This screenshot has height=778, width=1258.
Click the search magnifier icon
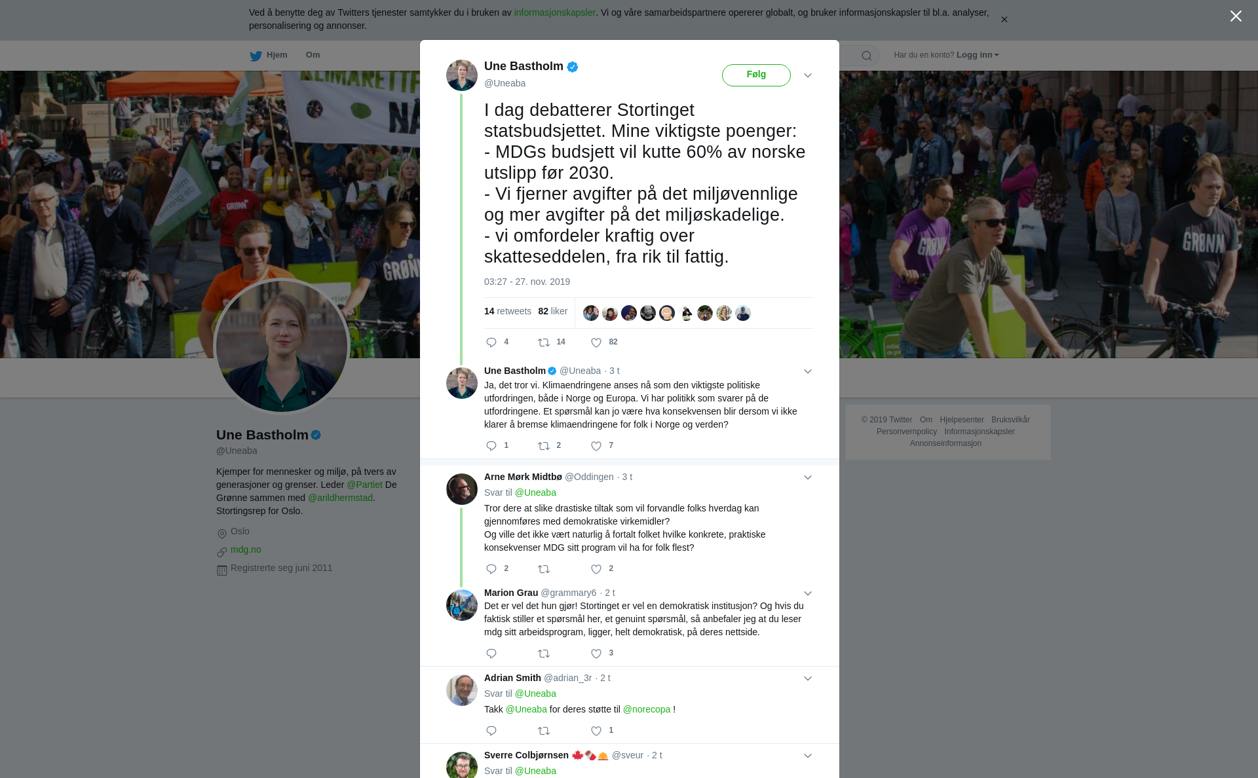pos(867,56)
